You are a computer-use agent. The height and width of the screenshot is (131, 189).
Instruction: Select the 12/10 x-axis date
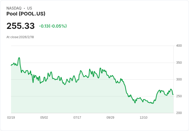[144, 118]
